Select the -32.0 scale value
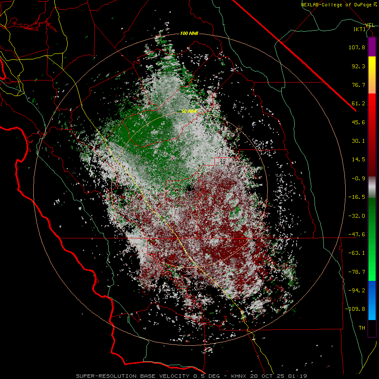This screenshot has height=379, width=379. point(357,216)
